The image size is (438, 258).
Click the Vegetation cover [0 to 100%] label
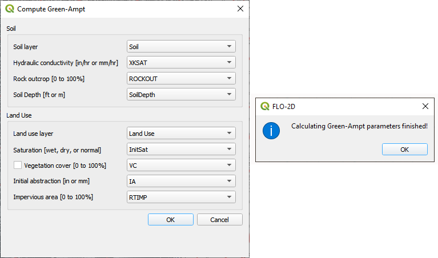coord(65,166)
